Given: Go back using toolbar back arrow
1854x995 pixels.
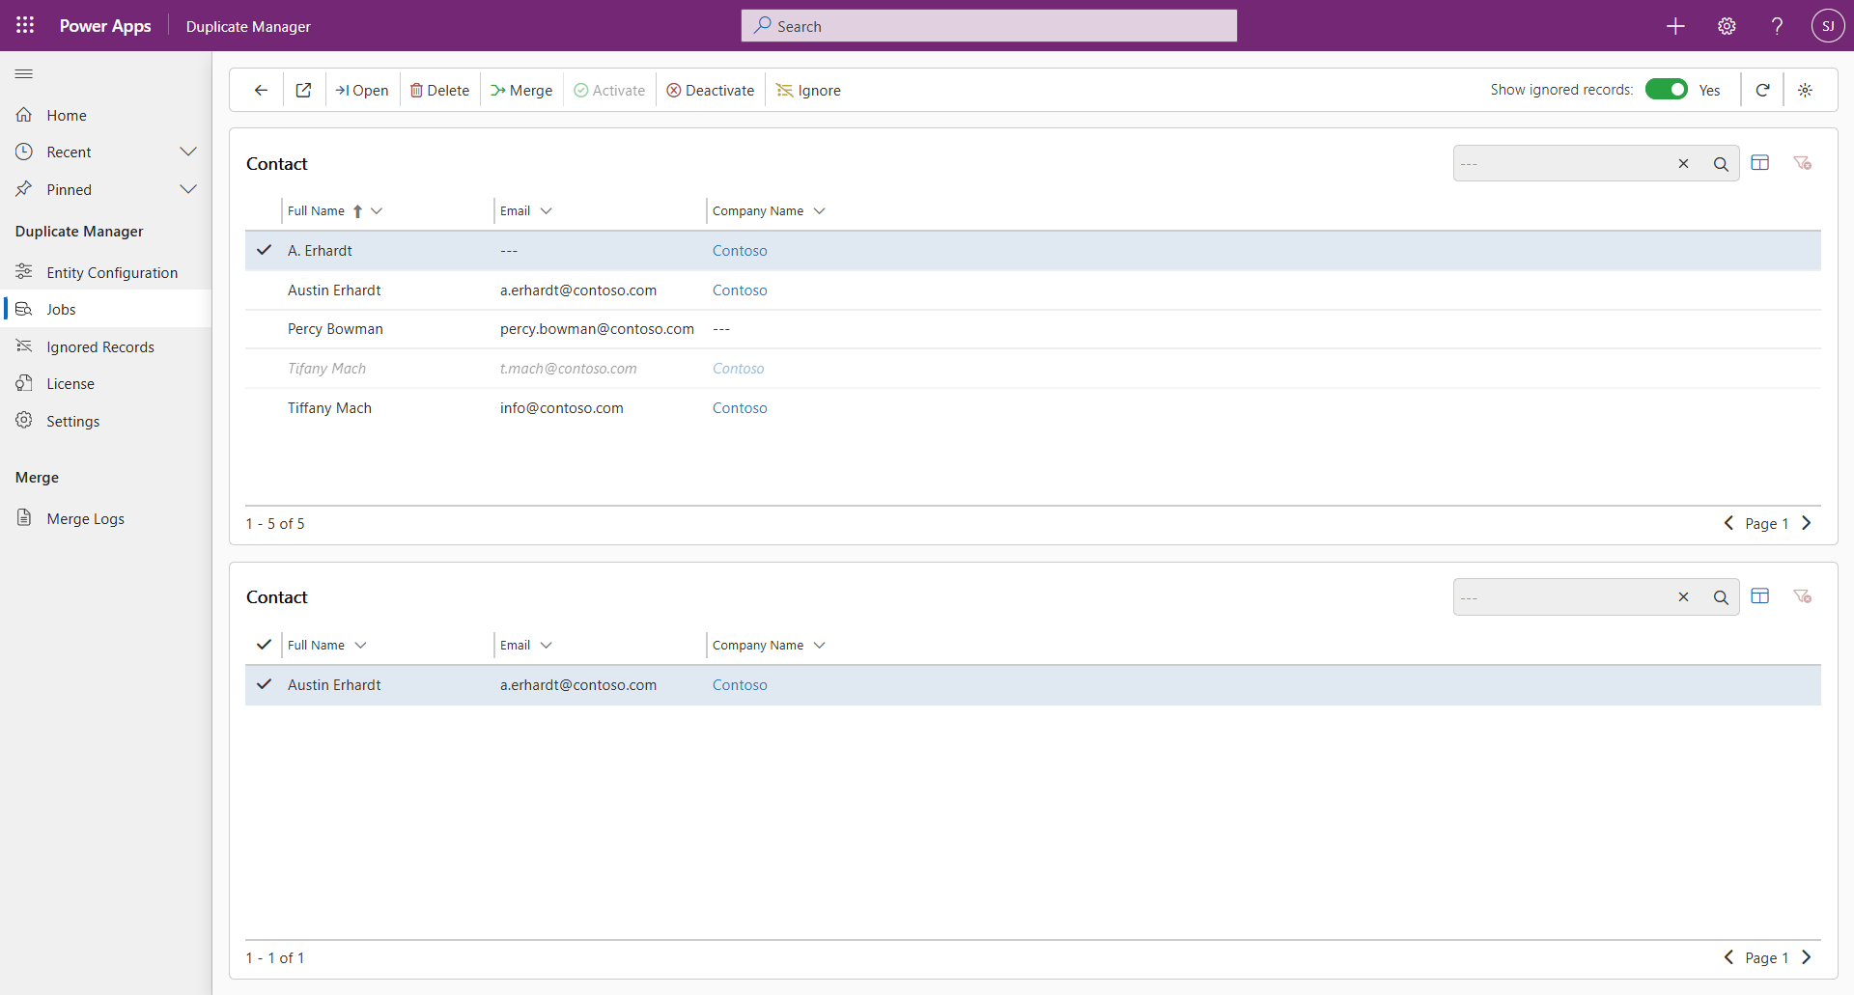Looking at the screenshot, I should pos(261,90).
